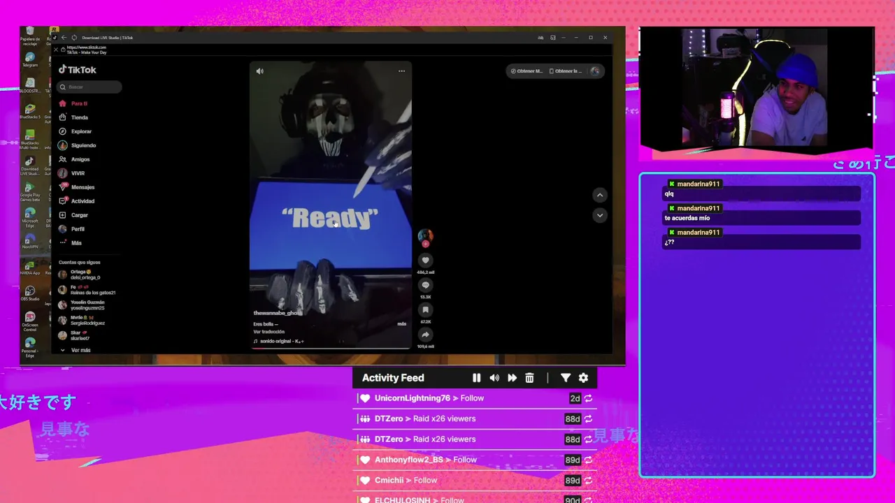Screen dimensions: 895x503
Task: Replay the UnicornLightning76 Follow alert
Action: (588, 398)
